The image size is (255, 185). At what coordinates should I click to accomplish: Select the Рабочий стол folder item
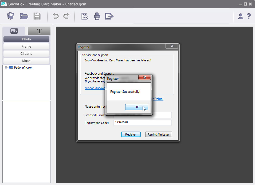[x=23, y=68]
